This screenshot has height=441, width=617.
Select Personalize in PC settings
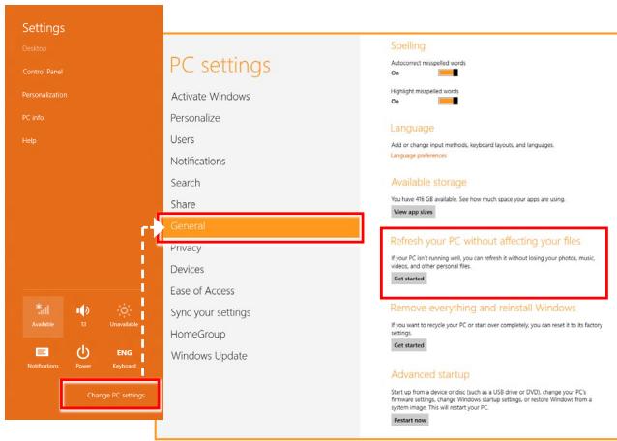[x=195, y=118]
